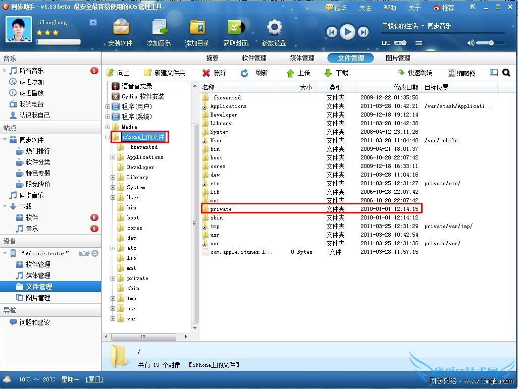This screenshot has height=389, width=518.
Task: Click the music progress bar
Action: [x=443, y=33]
